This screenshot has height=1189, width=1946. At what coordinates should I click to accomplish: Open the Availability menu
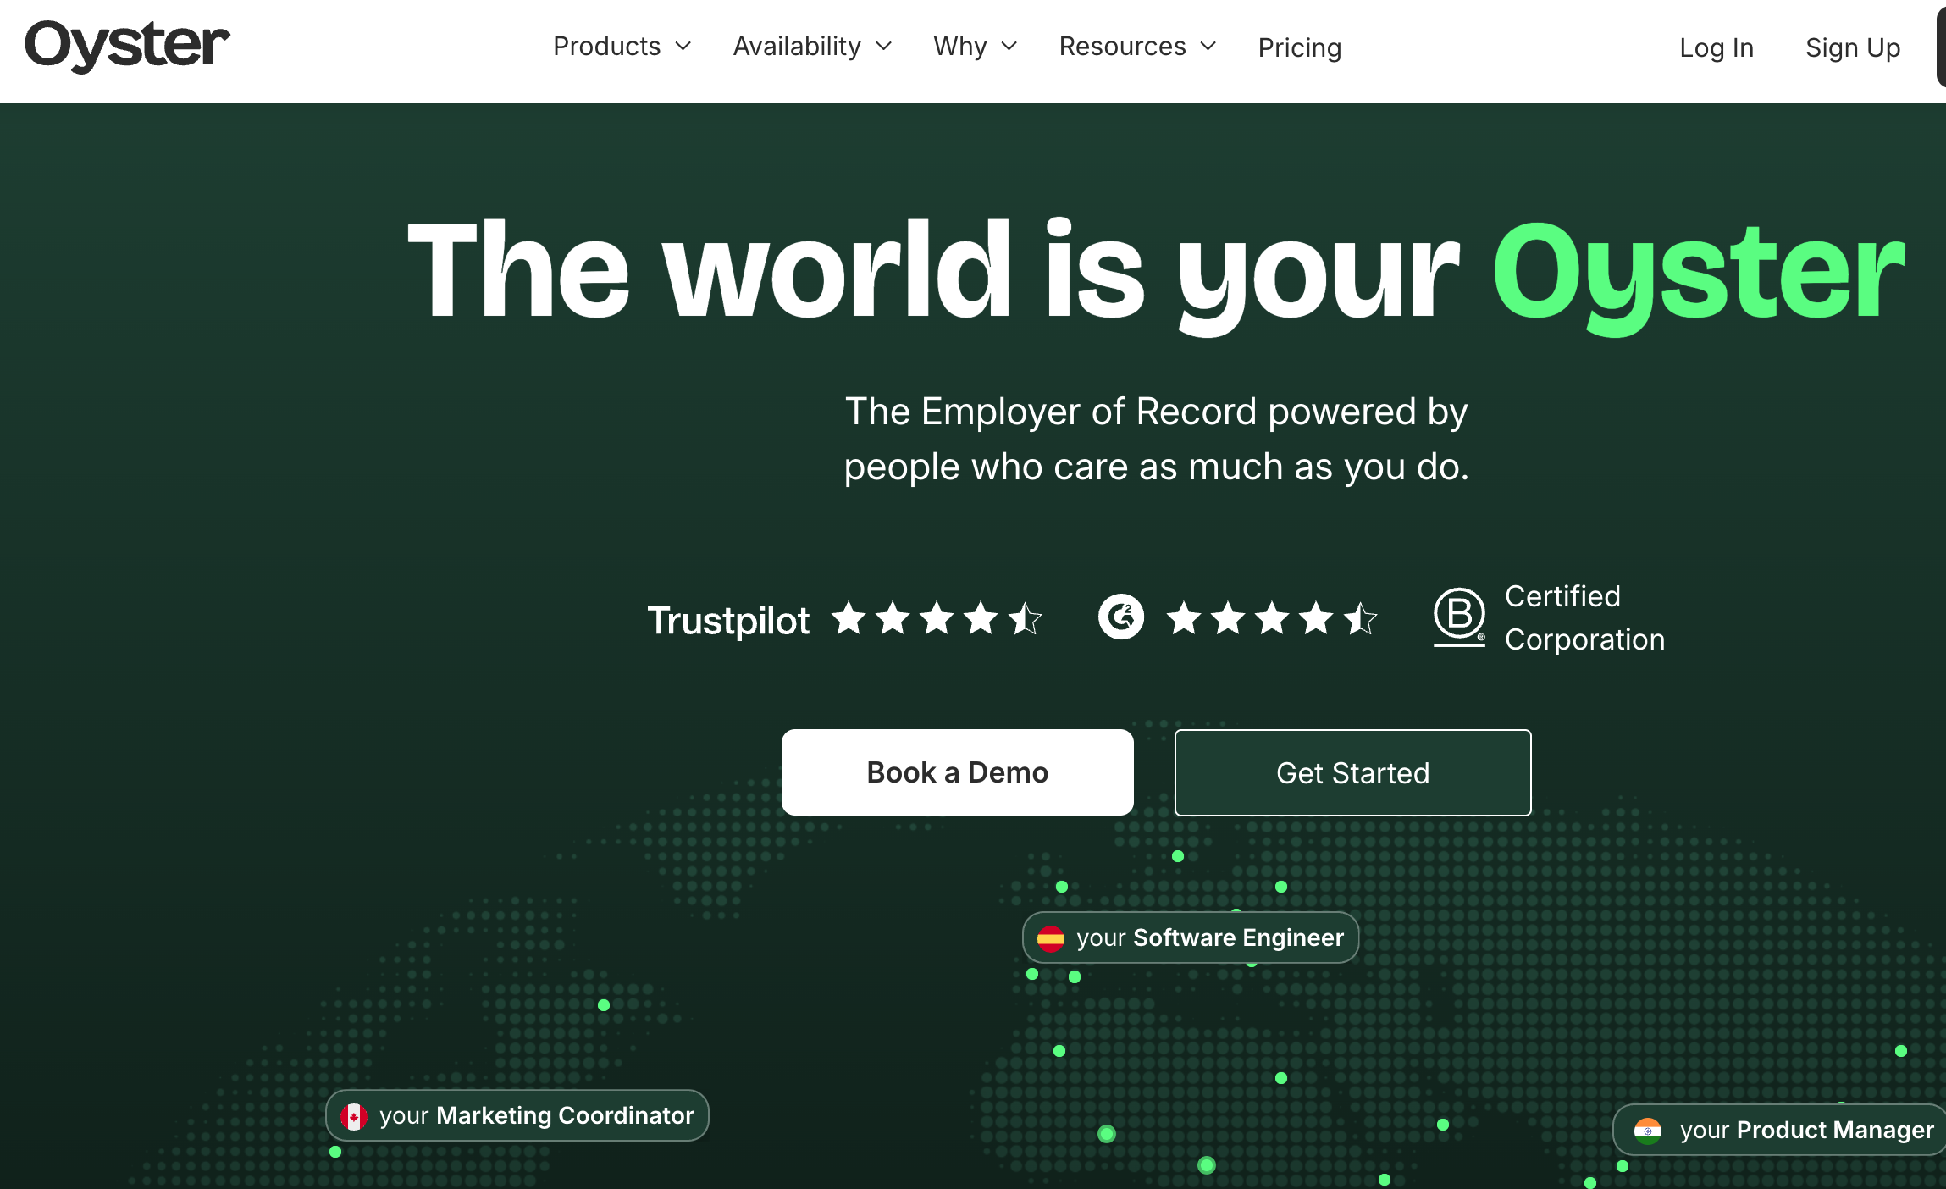click(813, 47)
